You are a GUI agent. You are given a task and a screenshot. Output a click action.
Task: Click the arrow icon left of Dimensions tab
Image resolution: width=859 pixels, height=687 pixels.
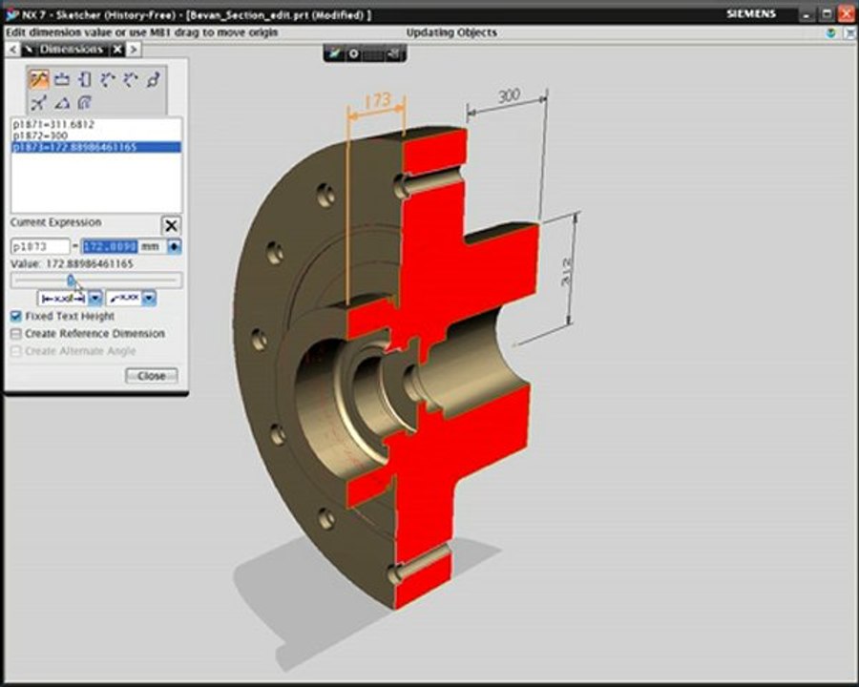pyautogui.click(x=29, y=50)
